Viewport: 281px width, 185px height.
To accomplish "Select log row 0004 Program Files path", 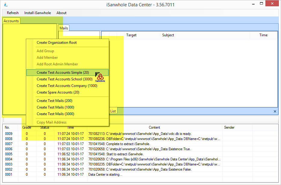I will click(140, 159).
